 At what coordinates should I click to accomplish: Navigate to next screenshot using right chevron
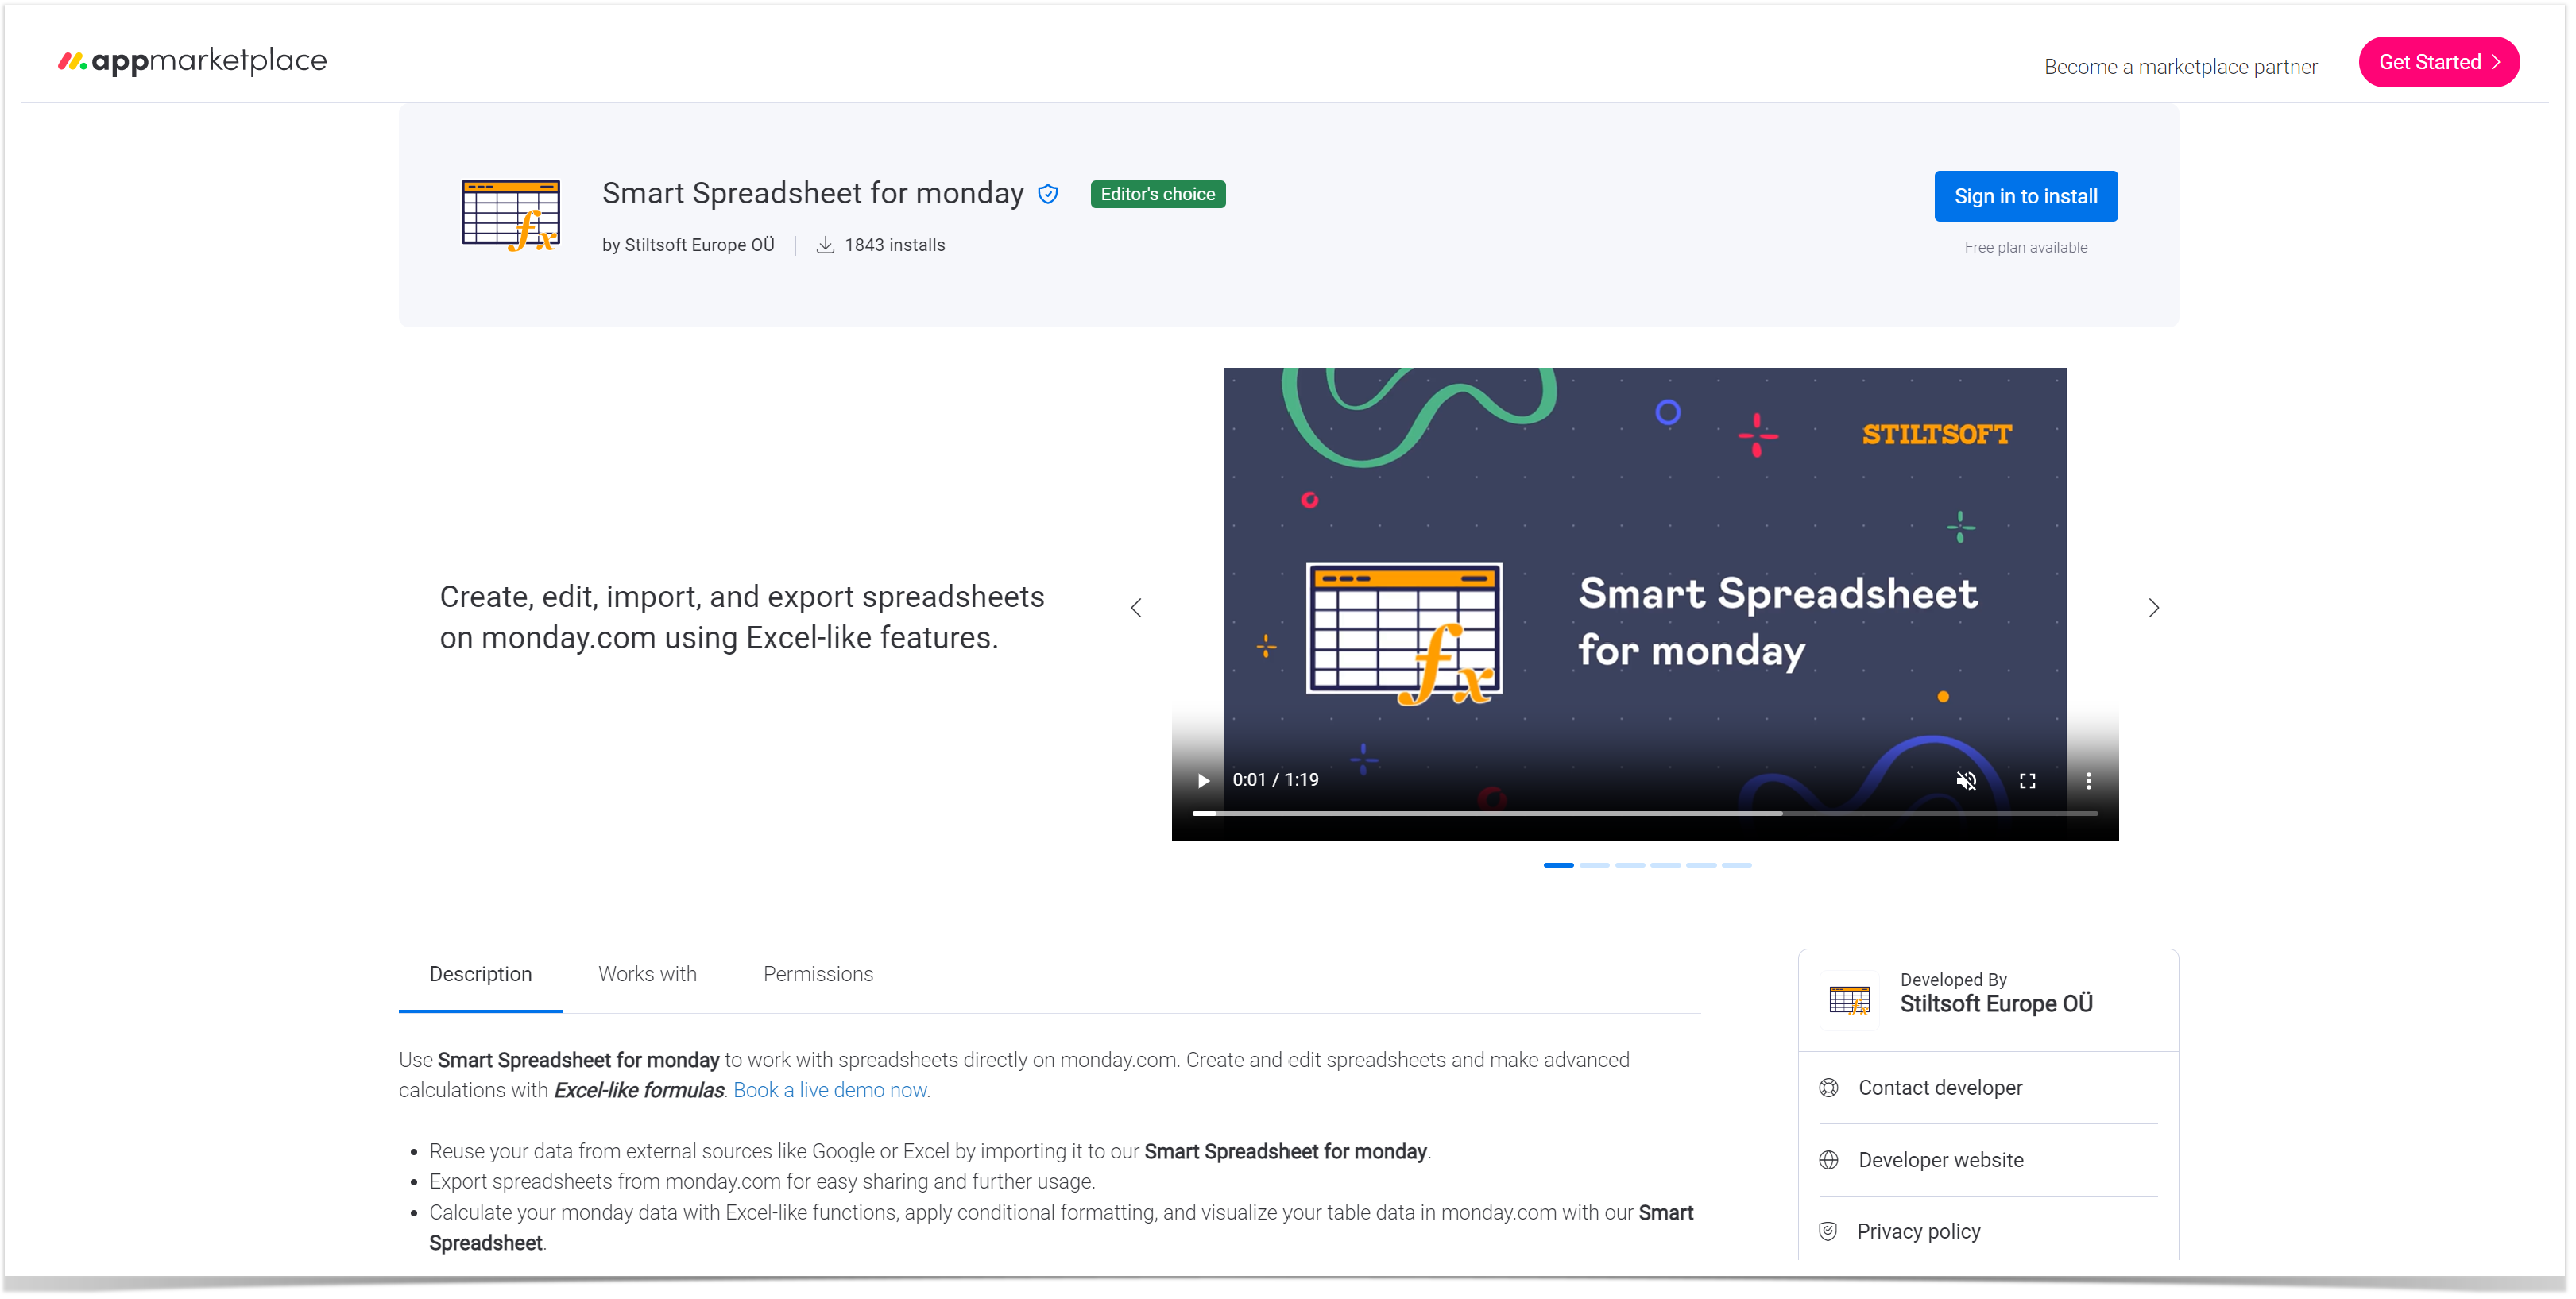click(2153, 606)
